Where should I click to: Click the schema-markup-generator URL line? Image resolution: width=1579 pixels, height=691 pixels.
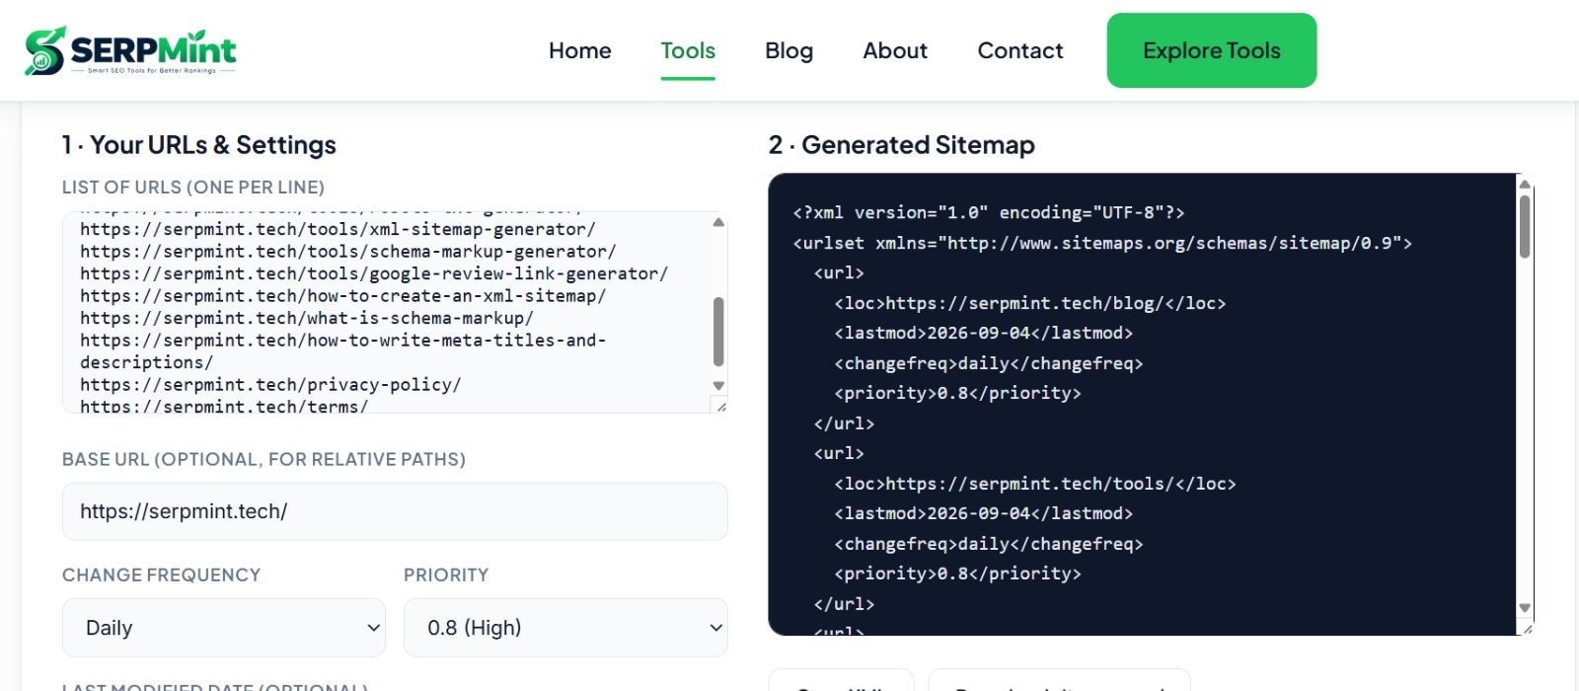click(348, 251)
